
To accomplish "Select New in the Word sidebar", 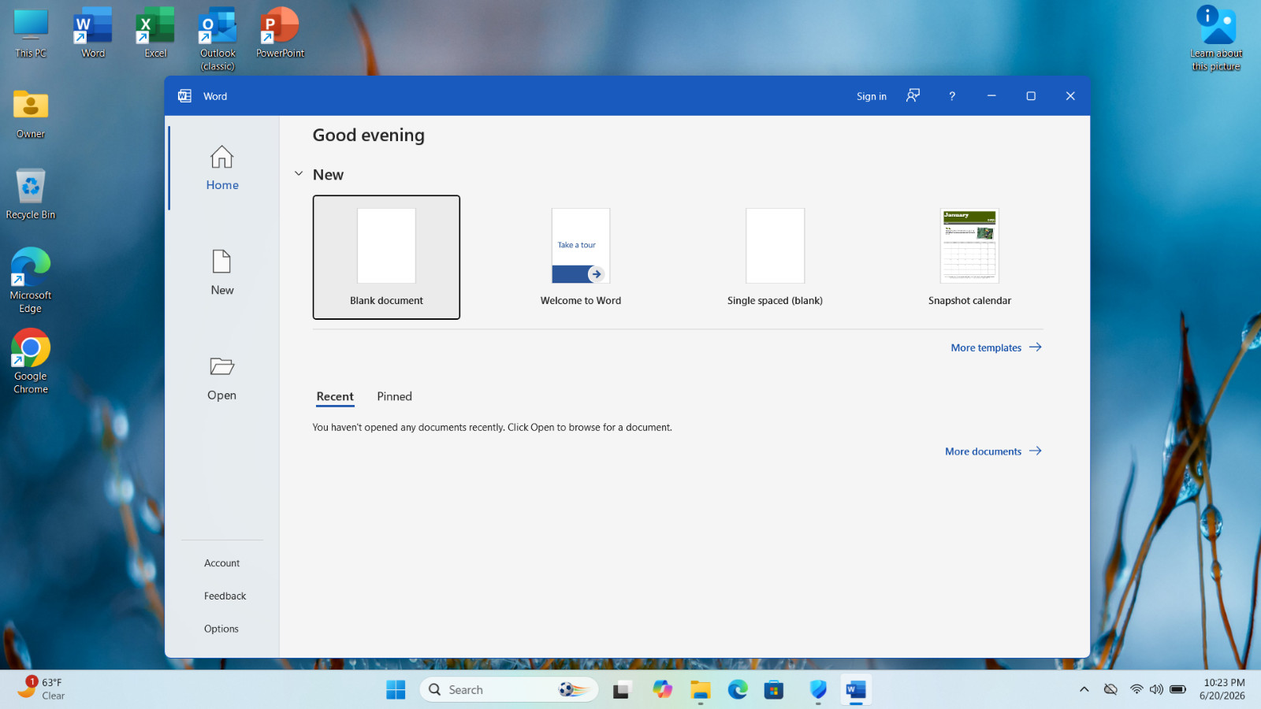I will pyautogui.click(x=222, y=273).
